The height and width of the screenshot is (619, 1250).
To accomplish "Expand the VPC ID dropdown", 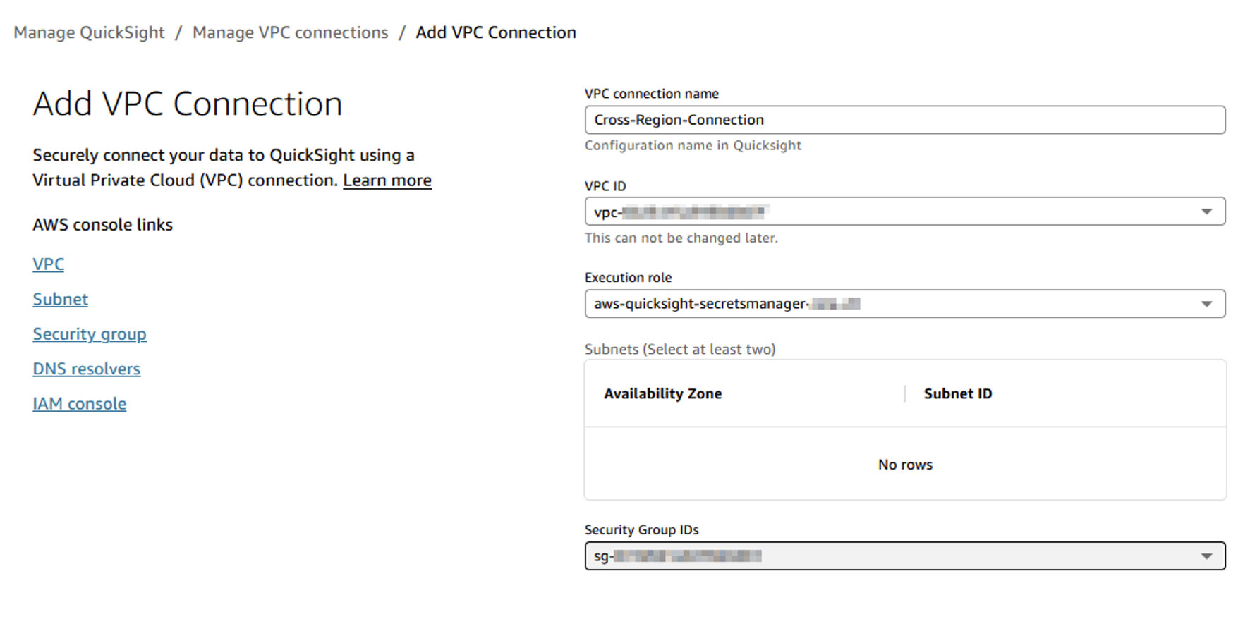I will [905, 212].
